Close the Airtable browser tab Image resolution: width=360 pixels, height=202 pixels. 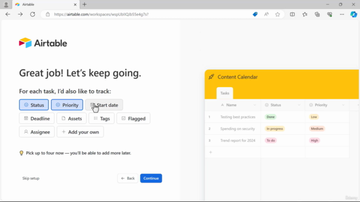point(75,4)
